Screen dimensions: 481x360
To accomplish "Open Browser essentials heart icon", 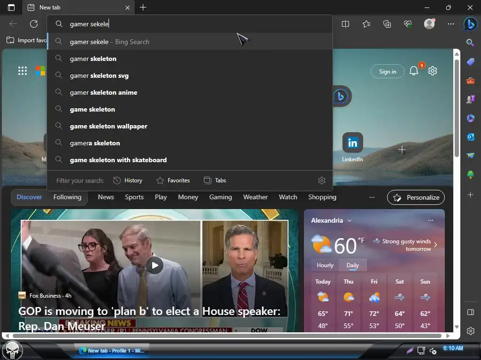I will click(408, 24).
